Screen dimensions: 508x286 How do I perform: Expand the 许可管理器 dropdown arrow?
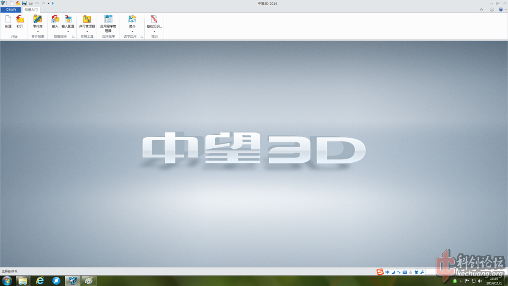87,31
